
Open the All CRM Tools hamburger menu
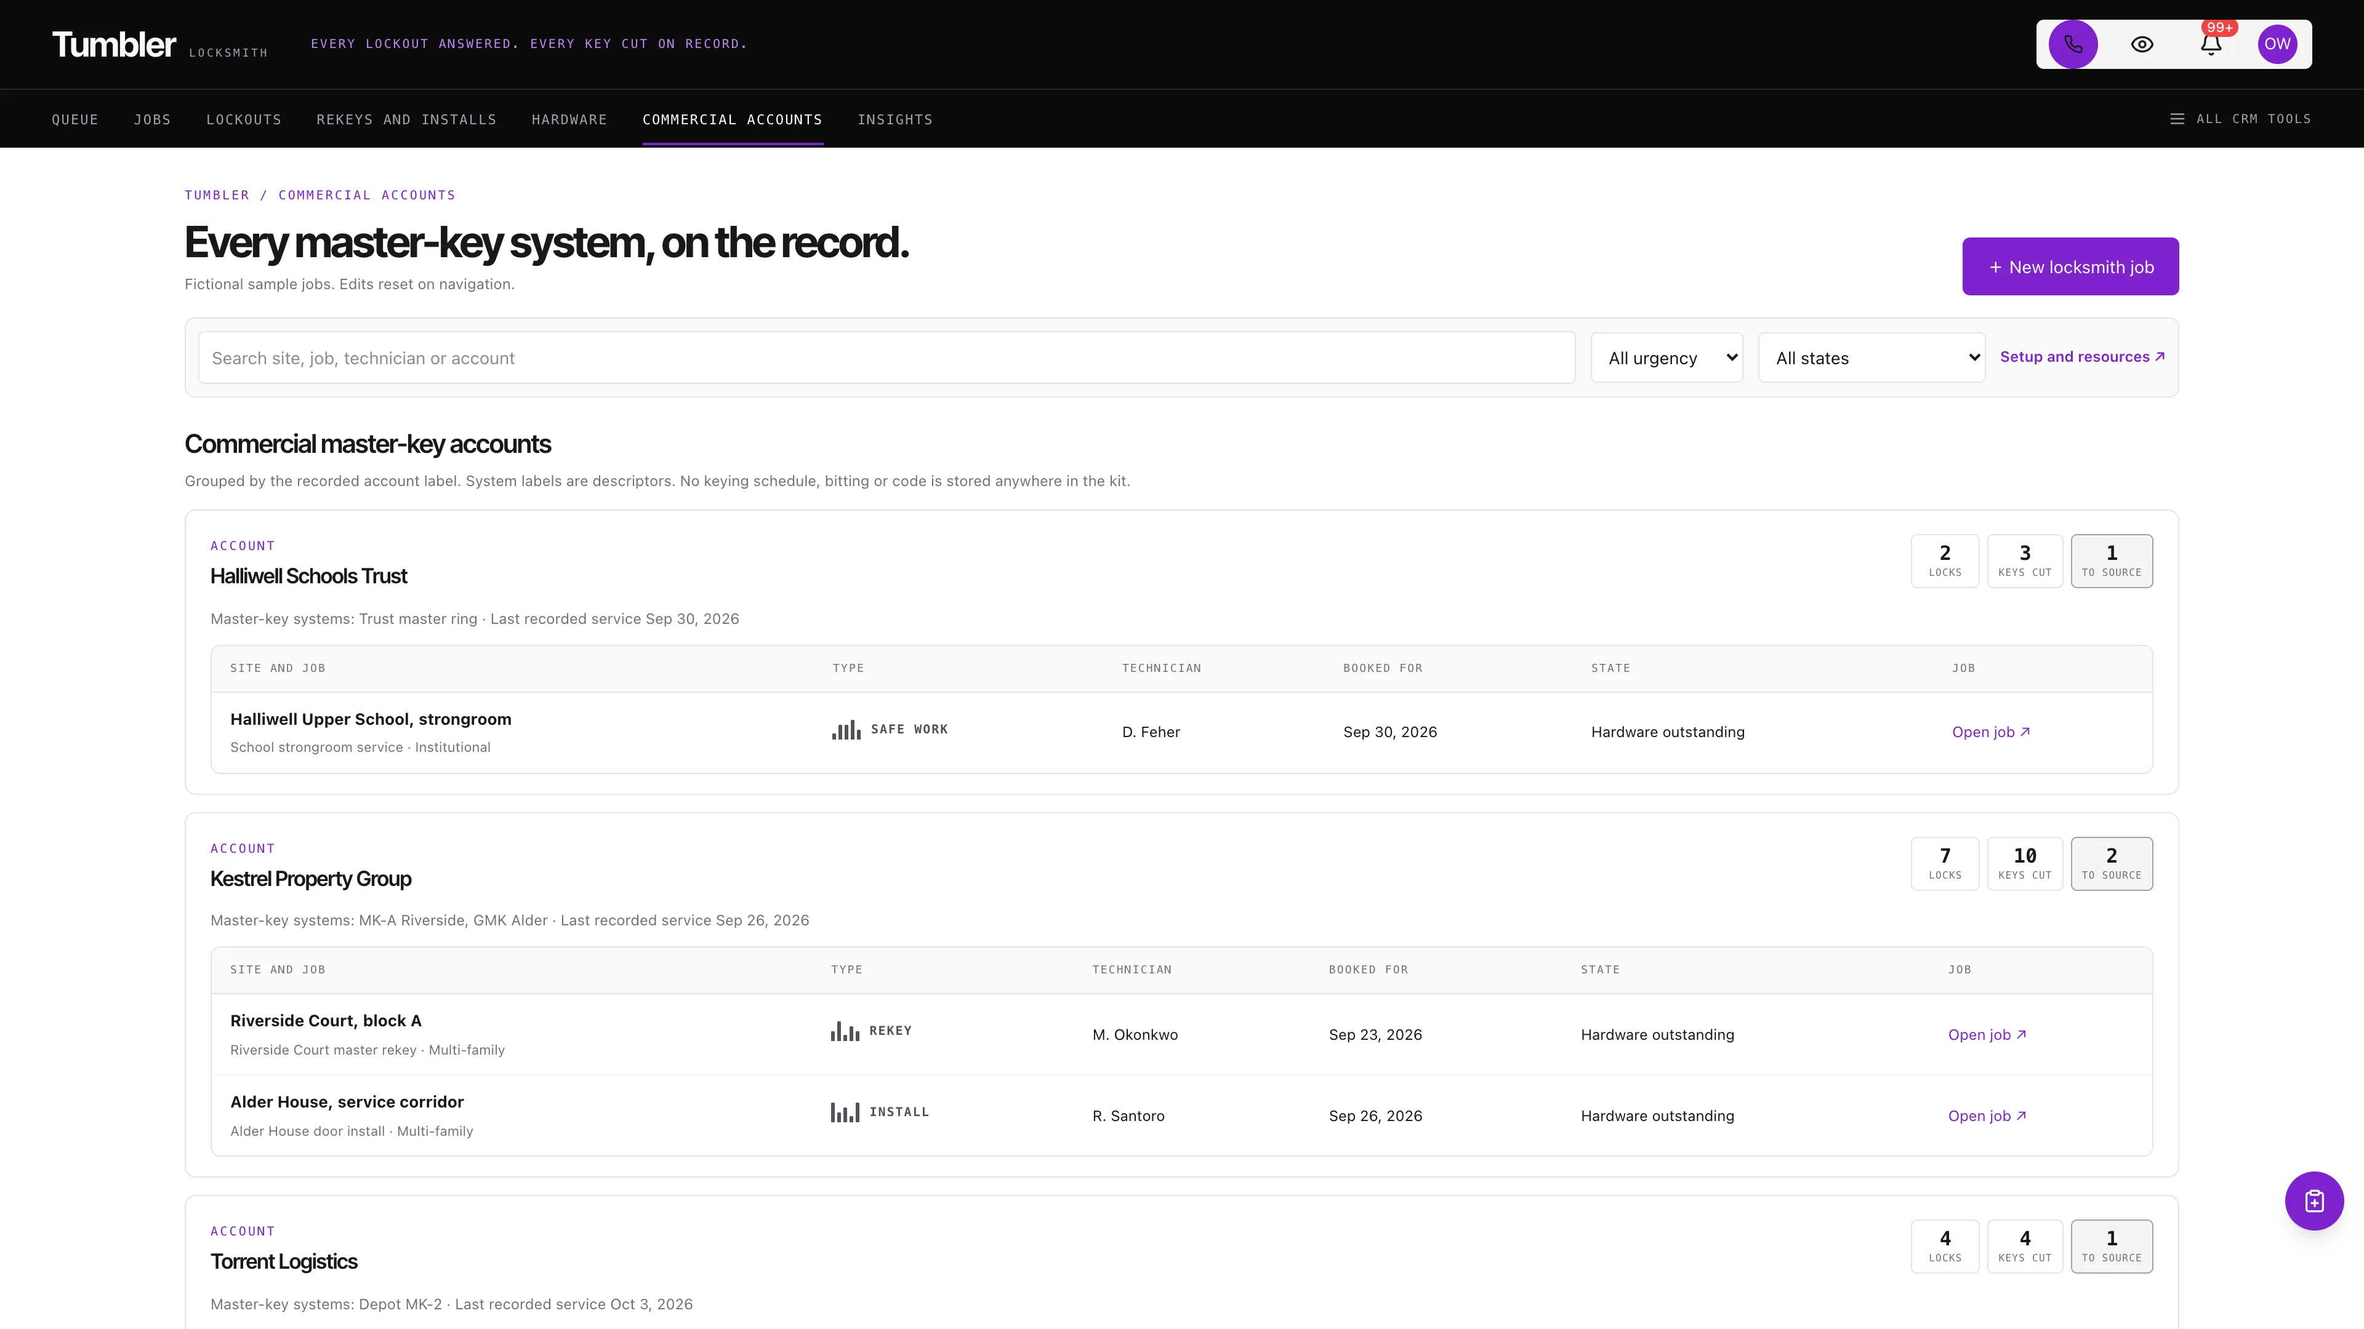[2240, 119]
